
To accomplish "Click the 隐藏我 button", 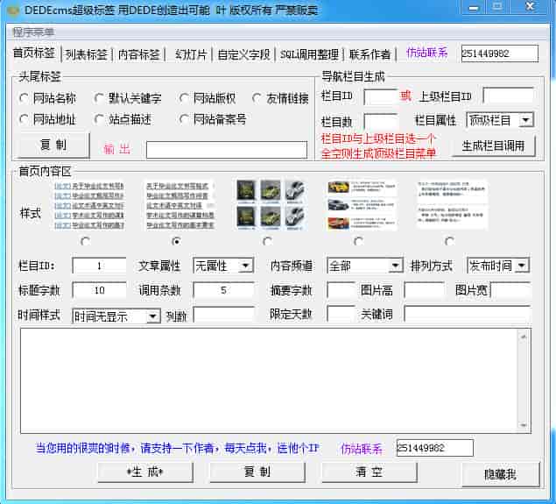I will coord(500,474).
